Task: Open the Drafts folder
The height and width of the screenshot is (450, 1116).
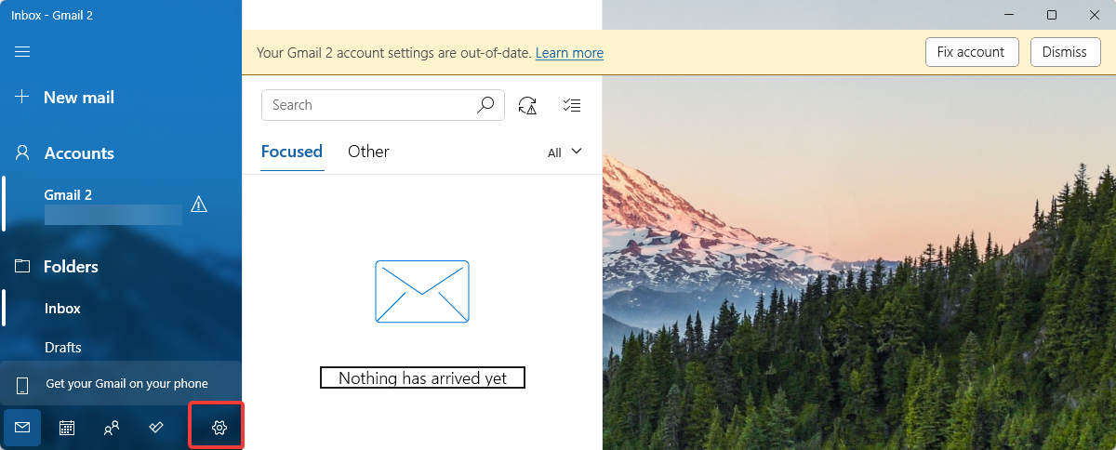Action: tap(121, 347)
